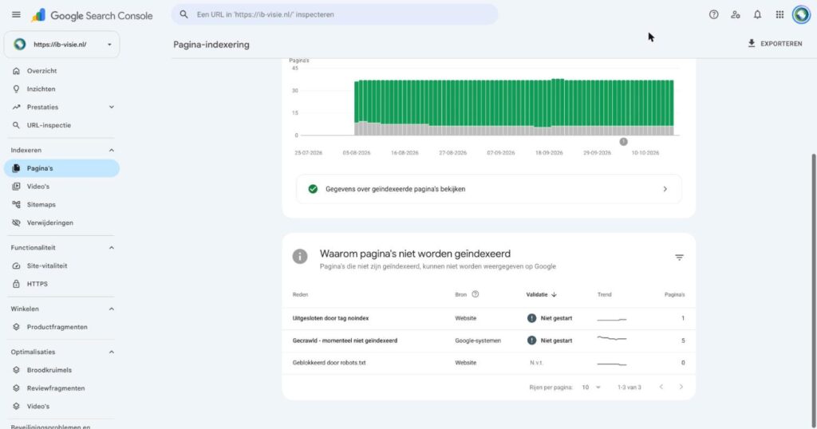Open Broodkruimels in sidebar

coord(49,370)
